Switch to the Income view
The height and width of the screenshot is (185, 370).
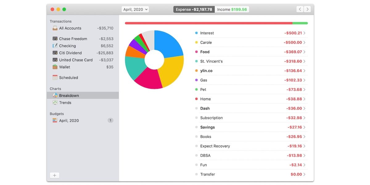[232, 10]
